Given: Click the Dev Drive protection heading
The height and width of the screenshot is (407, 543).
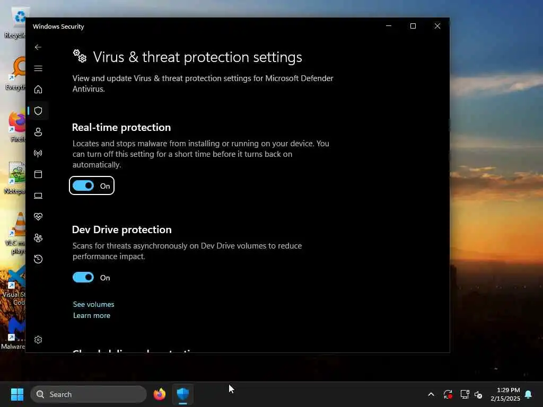Looking at the screenshot, I should click(121, 229).
